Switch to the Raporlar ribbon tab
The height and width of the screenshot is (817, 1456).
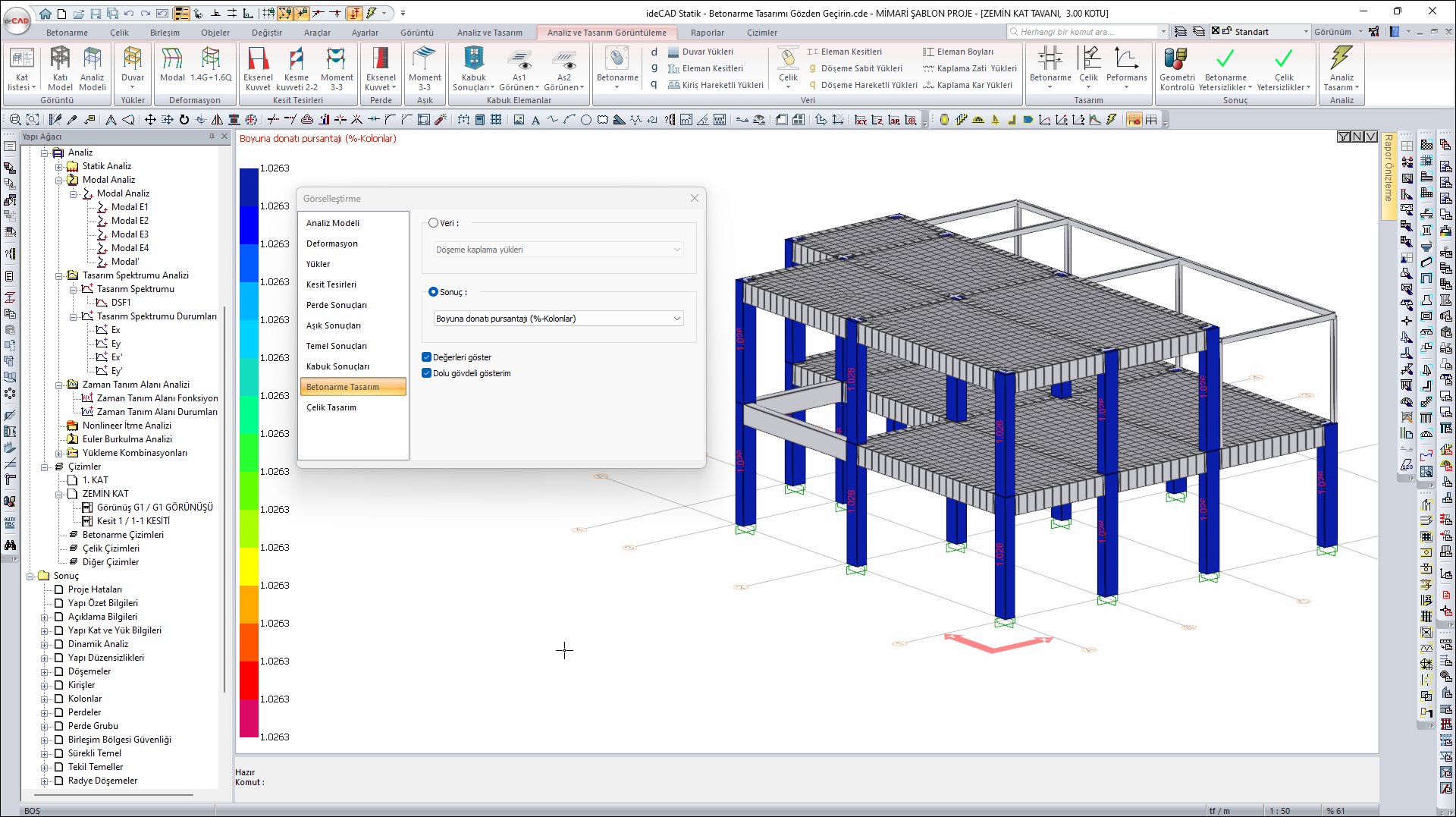coord(707,33)
